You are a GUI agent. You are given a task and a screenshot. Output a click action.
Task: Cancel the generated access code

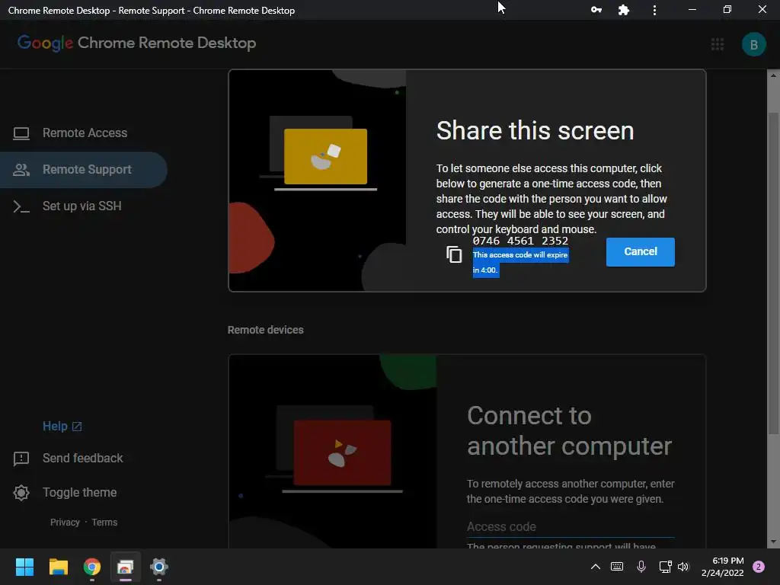click(640, 251)
